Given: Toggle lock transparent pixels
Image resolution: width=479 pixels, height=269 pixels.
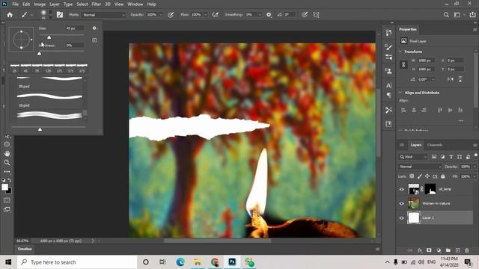Looking at the screenshot, I should pyautogui.click(x=412, y=176).
